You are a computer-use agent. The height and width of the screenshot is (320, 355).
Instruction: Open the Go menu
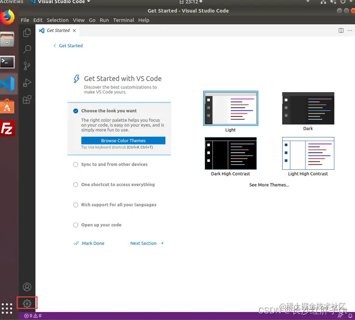coord(92,20)
